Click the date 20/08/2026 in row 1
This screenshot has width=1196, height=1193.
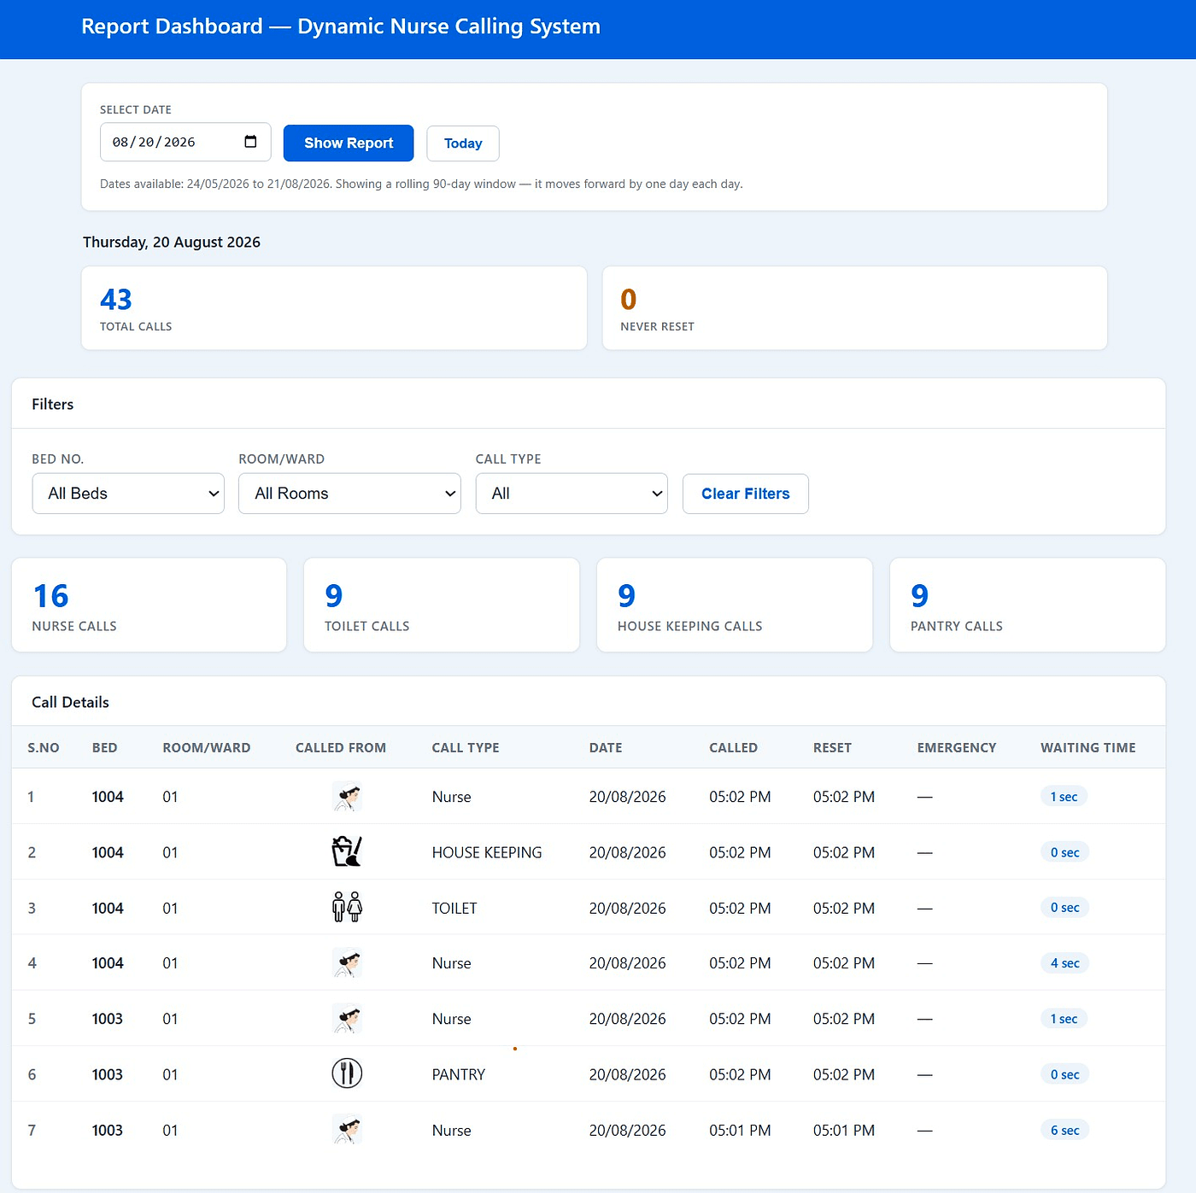click(x=627, y=797)
